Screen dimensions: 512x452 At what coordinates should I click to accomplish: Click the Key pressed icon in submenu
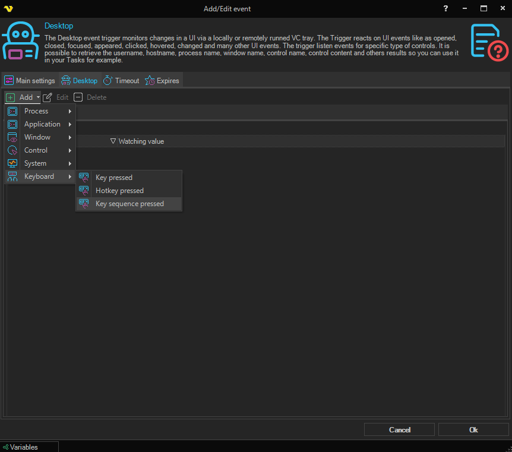(84, 178)
